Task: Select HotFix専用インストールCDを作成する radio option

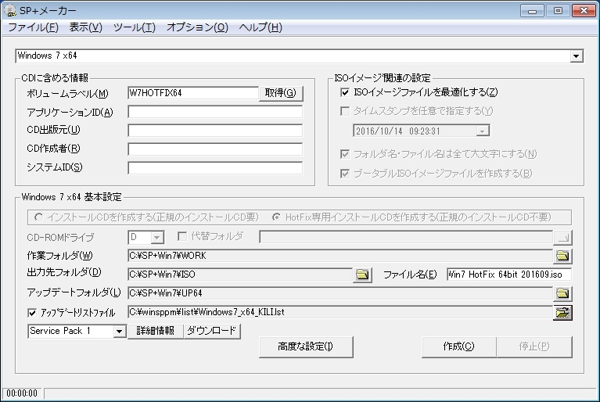Action: pos(276,217)
